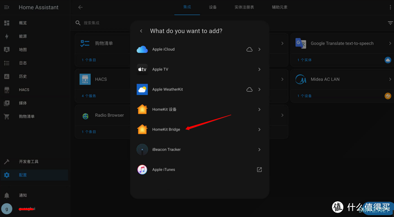Image resolution: width=394 pixels, height=217 pixels.
Task: Open 概览 in the sidebar menu
Action: (23, 23)
